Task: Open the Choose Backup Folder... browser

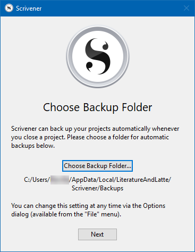Action: (97, 166)
